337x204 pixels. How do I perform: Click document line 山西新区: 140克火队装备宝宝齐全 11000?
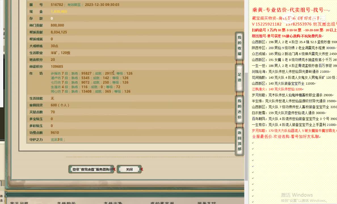coord(284,83)
